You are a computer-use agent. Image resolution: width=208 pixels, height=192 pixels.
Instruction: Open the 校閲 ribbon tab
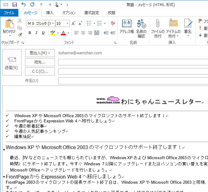click(112, 13)
